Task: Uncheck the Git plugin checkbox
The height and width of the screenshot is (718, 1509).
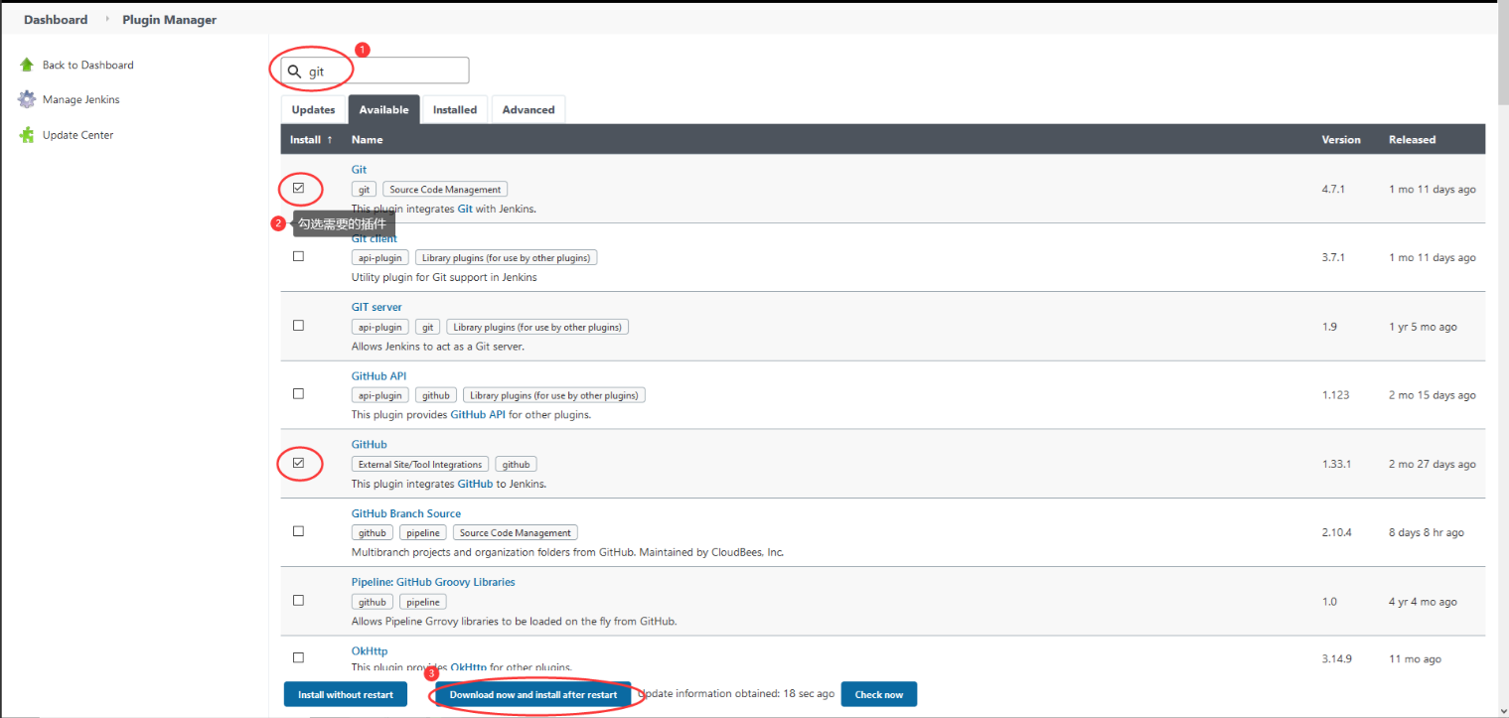Action: tap(298, 188)
